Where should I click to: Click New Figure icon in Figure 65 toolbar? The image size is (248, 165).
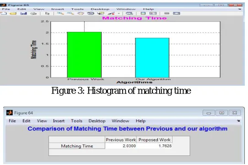pos(4,13)
